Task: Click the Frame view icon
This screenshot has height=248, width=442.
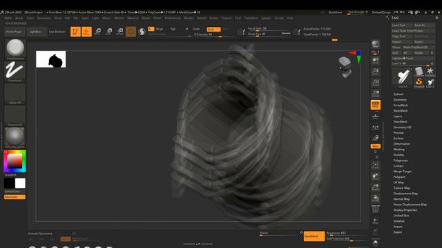Action: [x=376, y=165]
